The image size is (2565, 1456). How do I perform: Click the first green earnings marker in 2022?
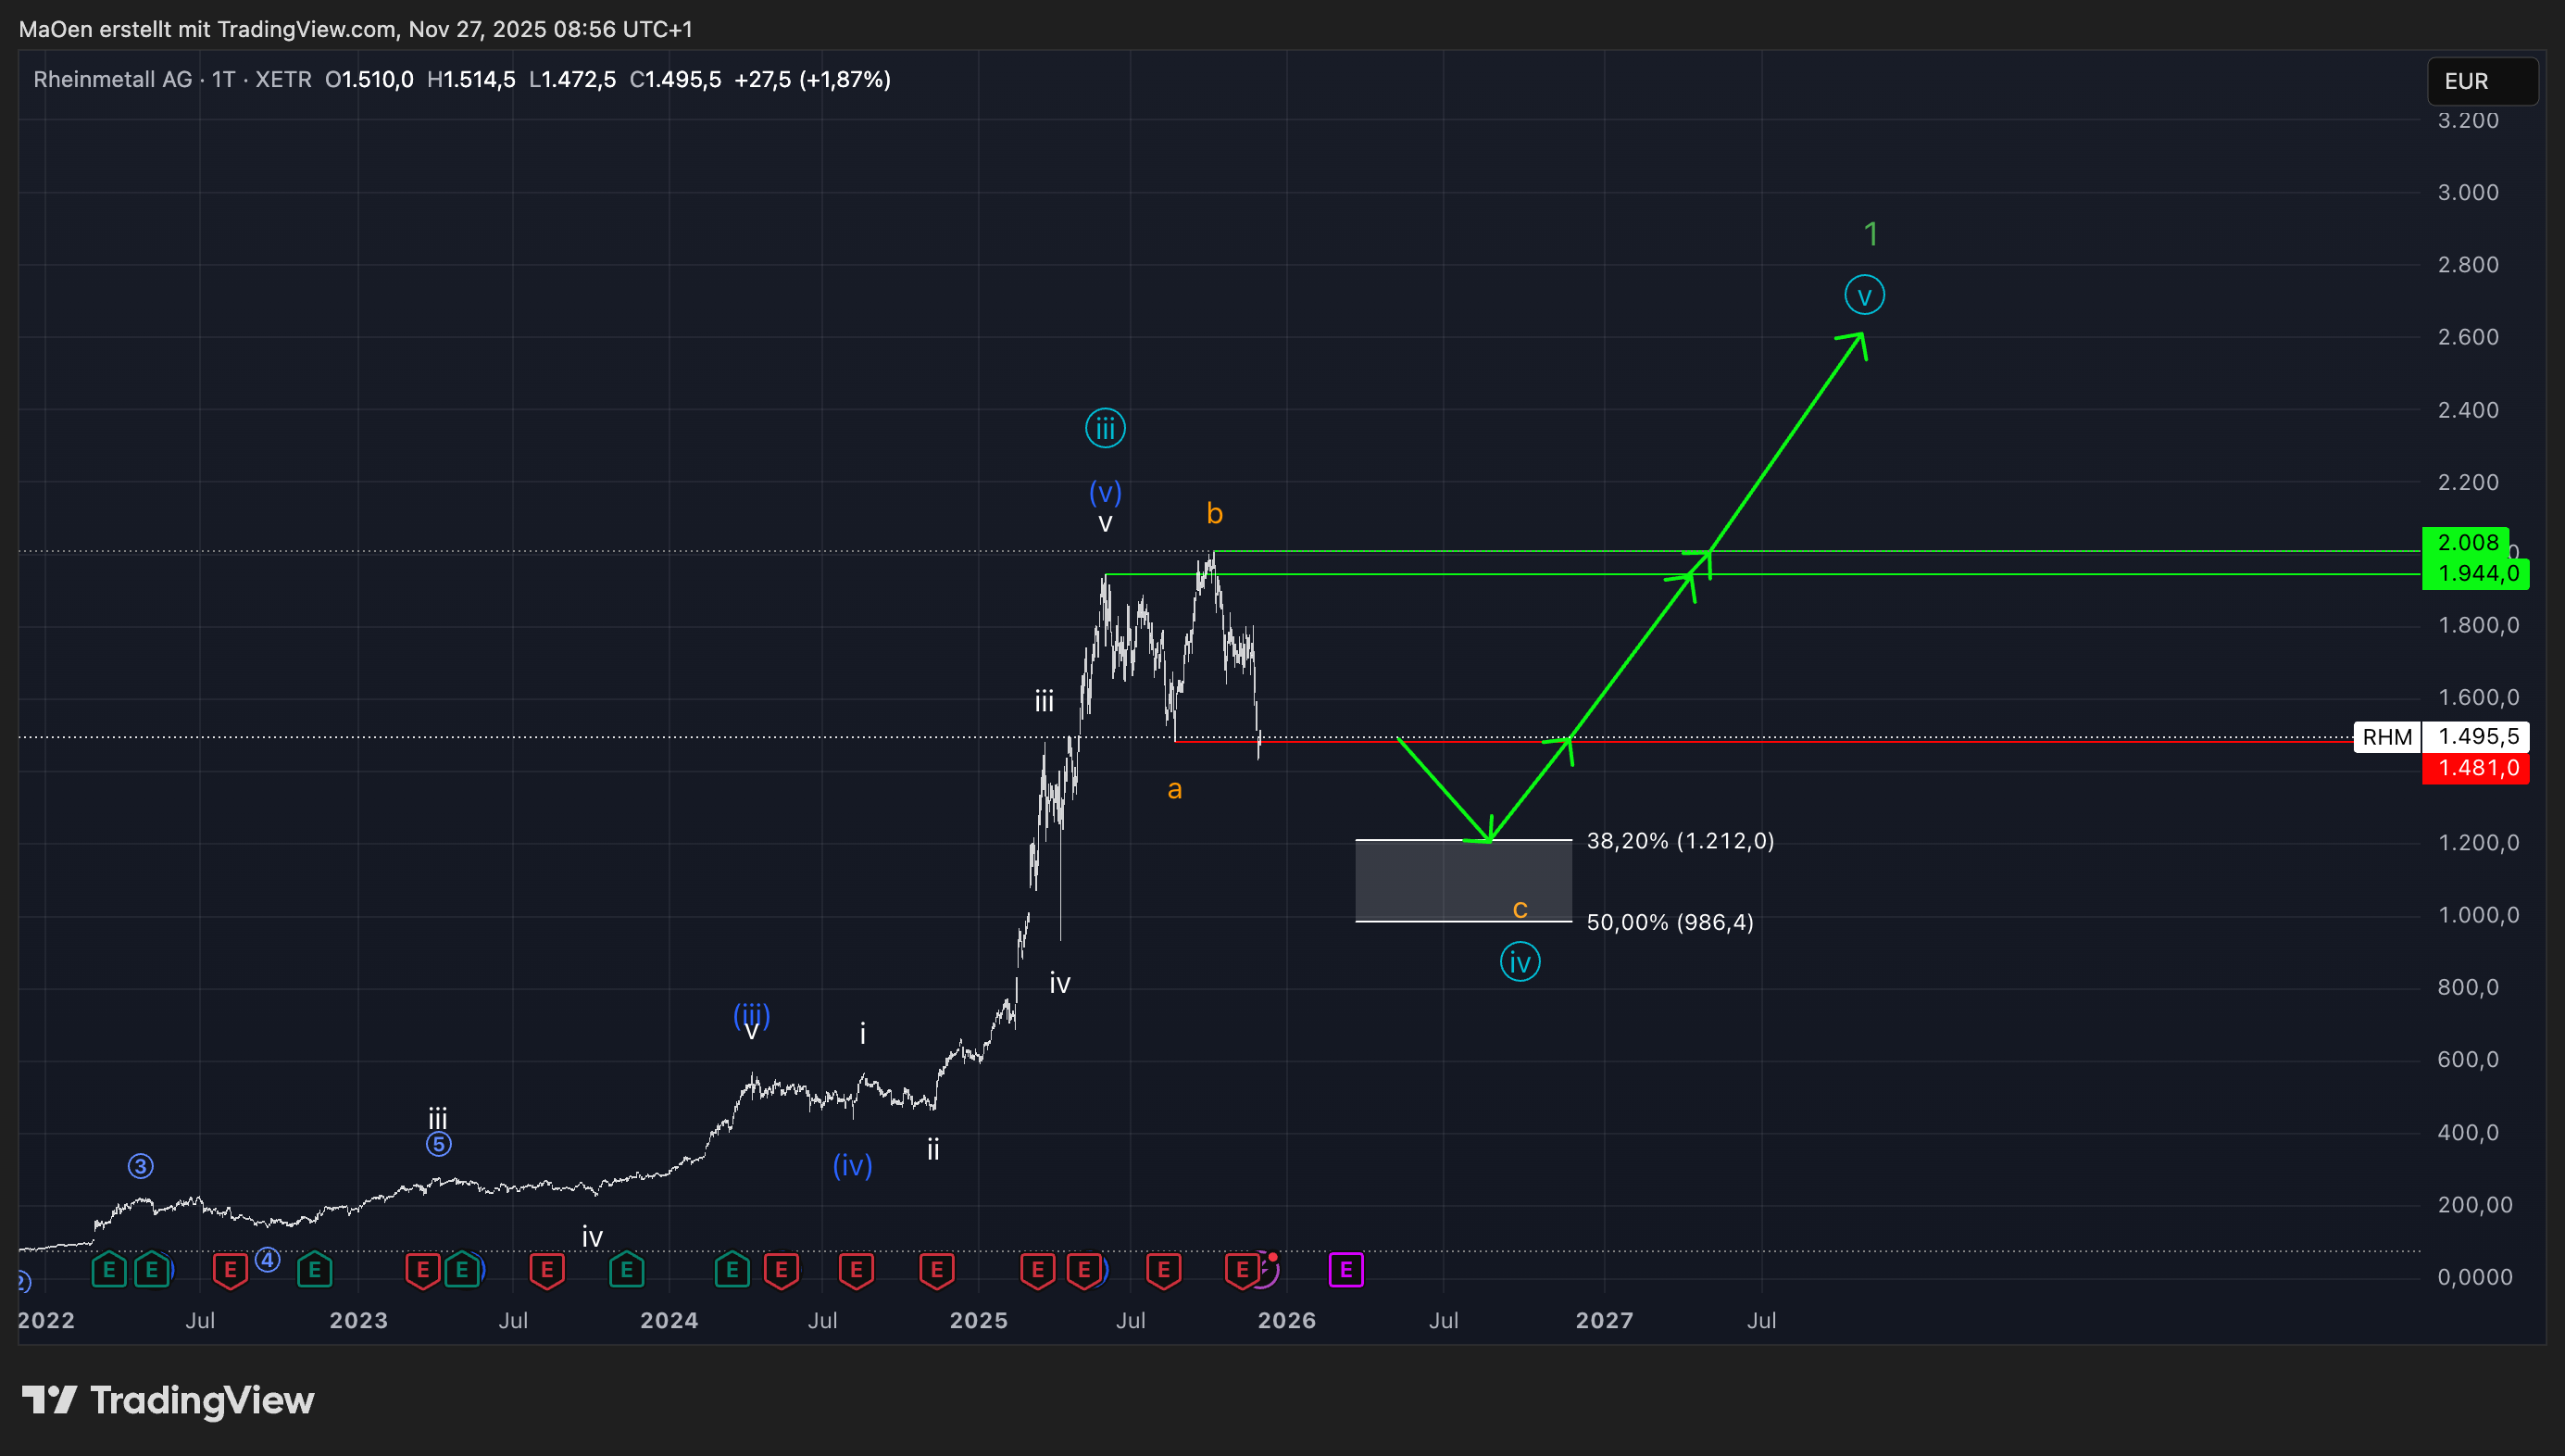(108, 1270)
